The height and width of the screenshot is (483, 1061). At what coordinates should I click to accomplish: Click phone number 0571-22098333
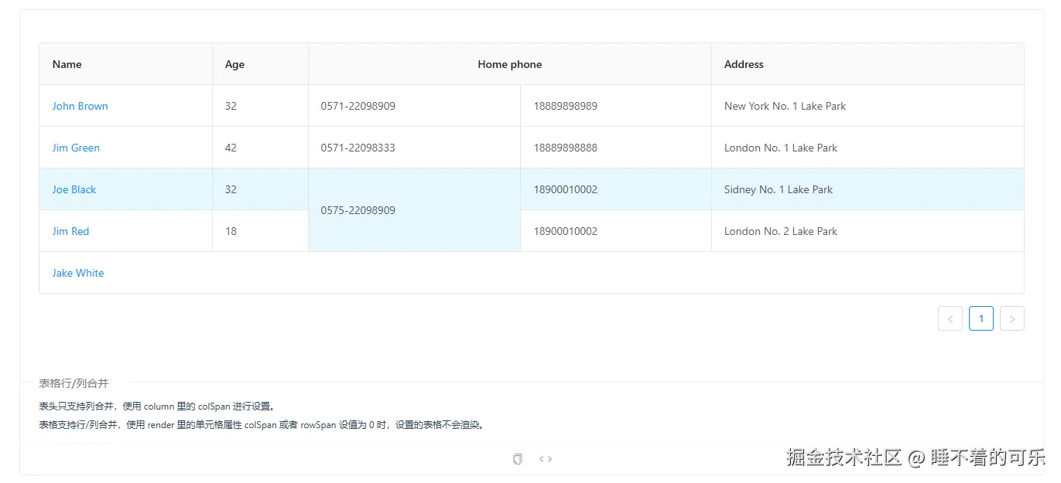[x=358, y=148]
